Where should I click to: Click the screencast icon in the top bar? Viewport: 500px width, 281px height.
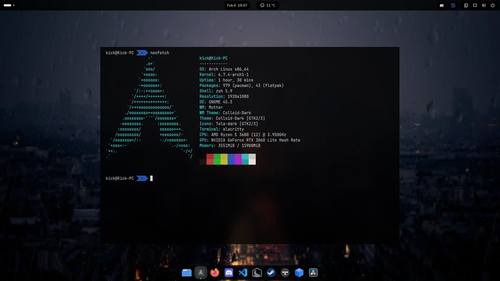click(466, 5)
